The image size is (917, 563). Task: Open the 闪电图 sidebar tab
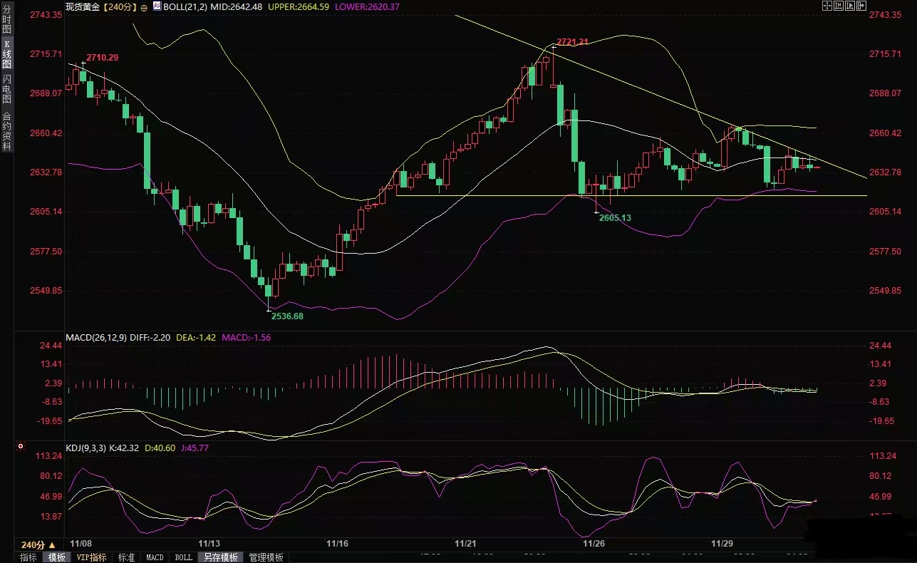coord(6,89)
